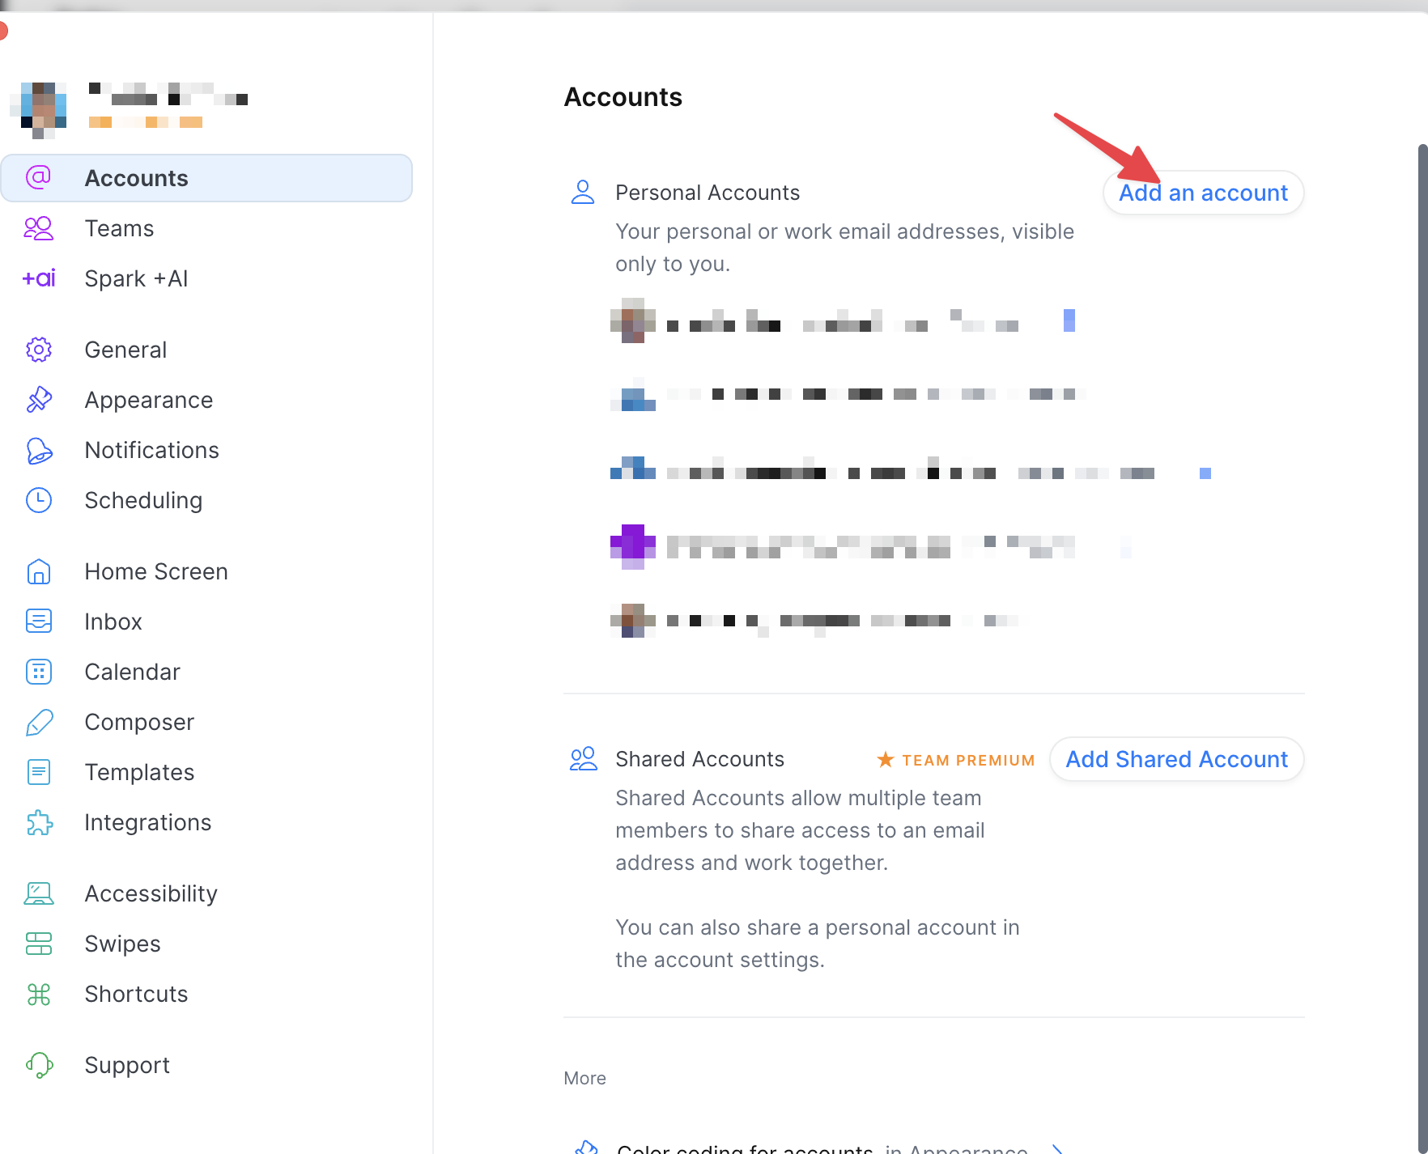Viewport: 1428px width, 1154px height.
Task: Open Scheduling via the clock icon
Action: pyautogui.click(x=38, y=501)
